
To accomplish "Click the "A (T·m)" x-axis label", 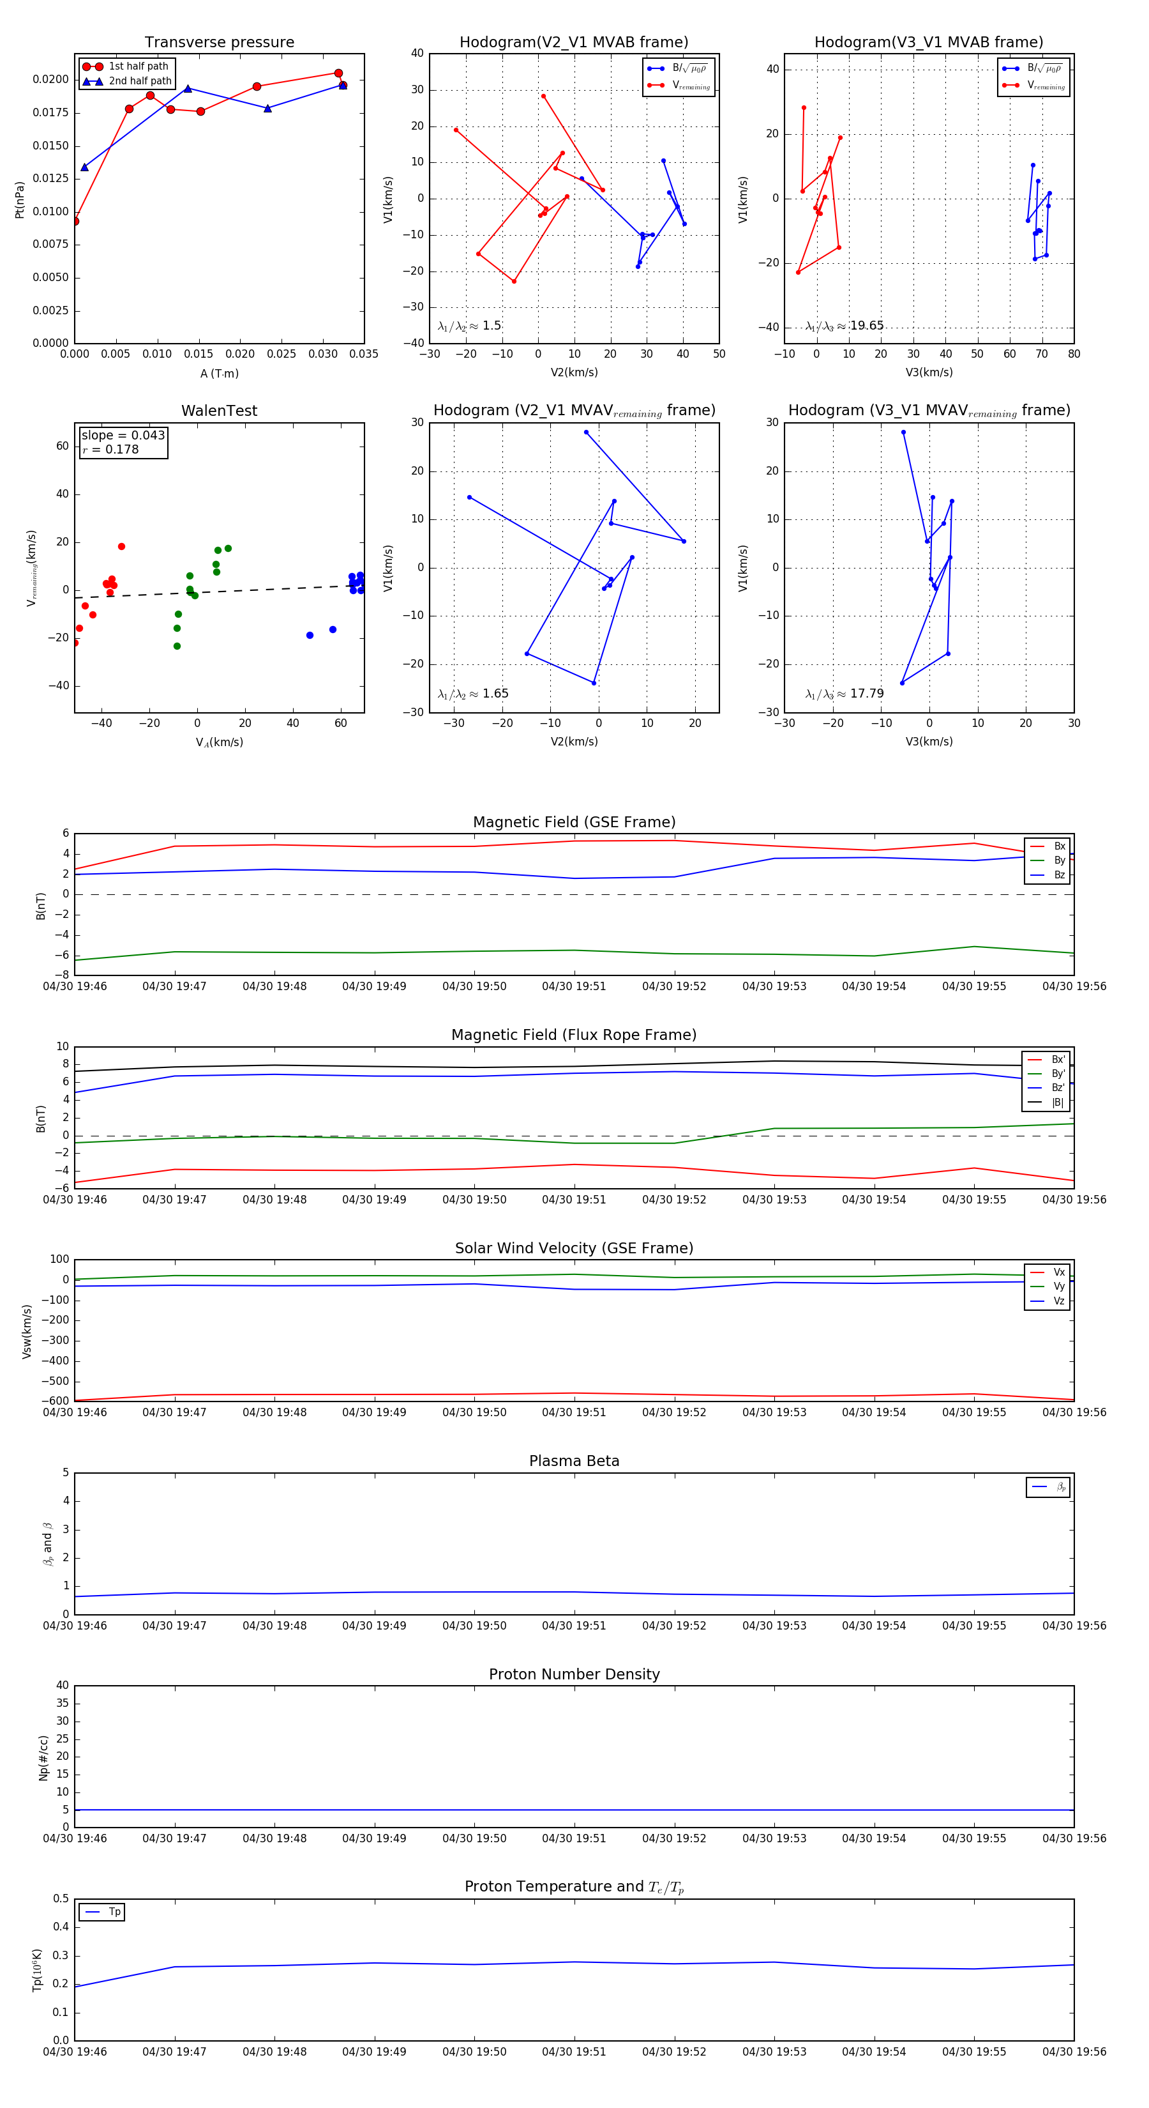I will pos(219,373).
